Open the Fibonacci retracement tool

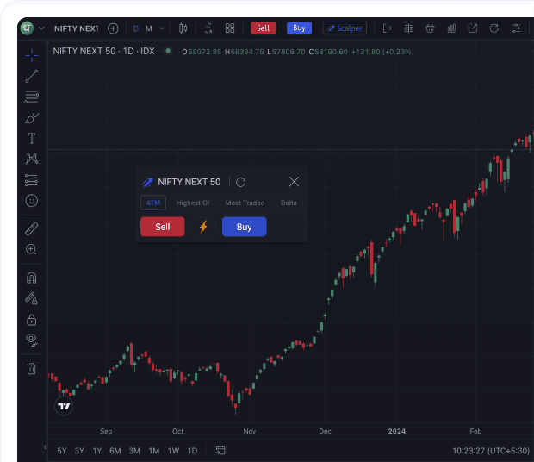click(32, 97)
